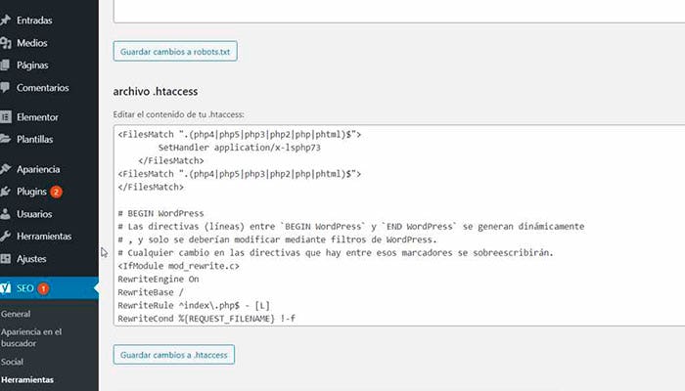
Task: Click inside the .htaccess content editor
Action: pos(391,225)
